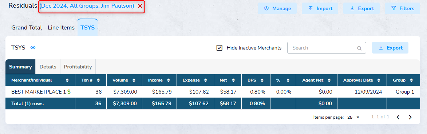Open the Filters panel
This screenshot has height=134, width=427.
point(403,8)
